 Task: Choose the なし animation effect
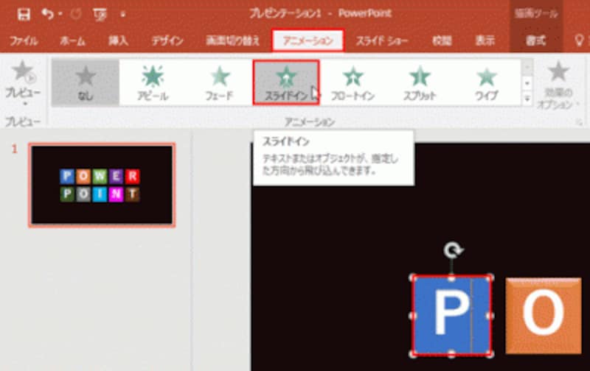click(x=86, y=82)
